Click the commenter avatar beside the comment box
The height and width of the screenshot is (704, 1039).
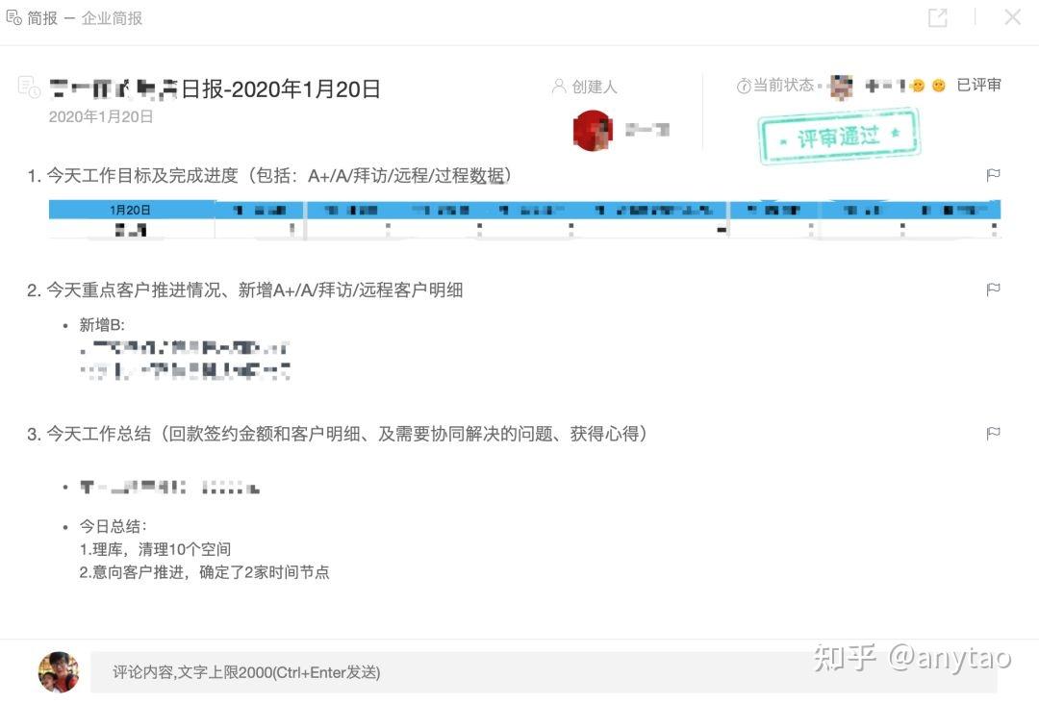tap(59, 671)
